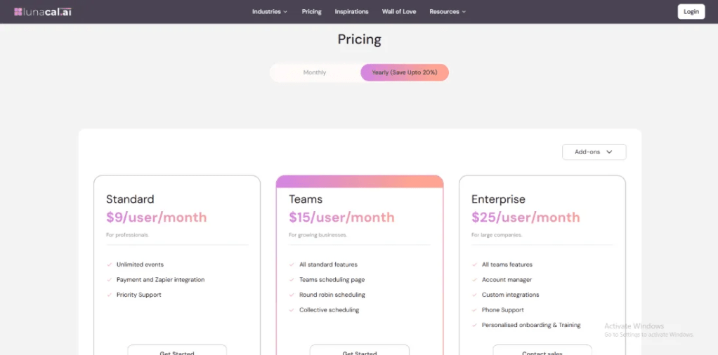Click Get Started under Standard plan

(177, 350)
